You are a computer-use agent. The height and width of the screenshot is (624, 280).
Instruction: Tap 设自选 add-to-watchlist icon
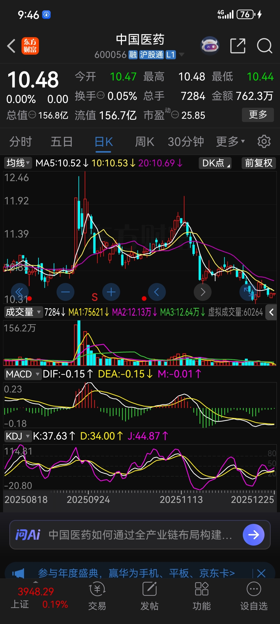click(254, 596)
